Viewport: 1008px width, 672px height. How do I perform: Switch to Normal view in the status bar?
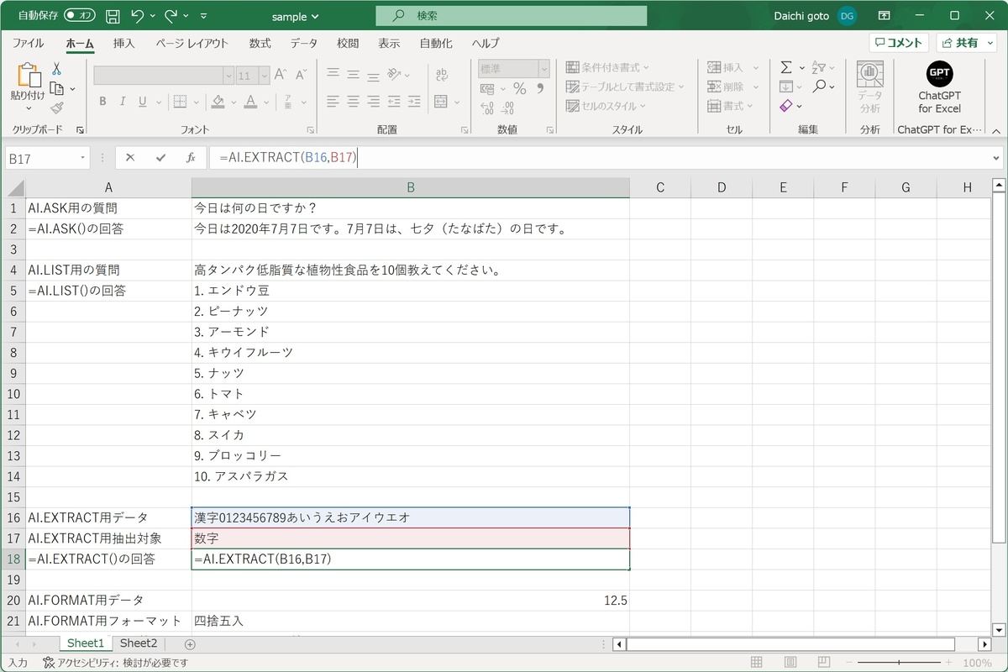point(757,663)
